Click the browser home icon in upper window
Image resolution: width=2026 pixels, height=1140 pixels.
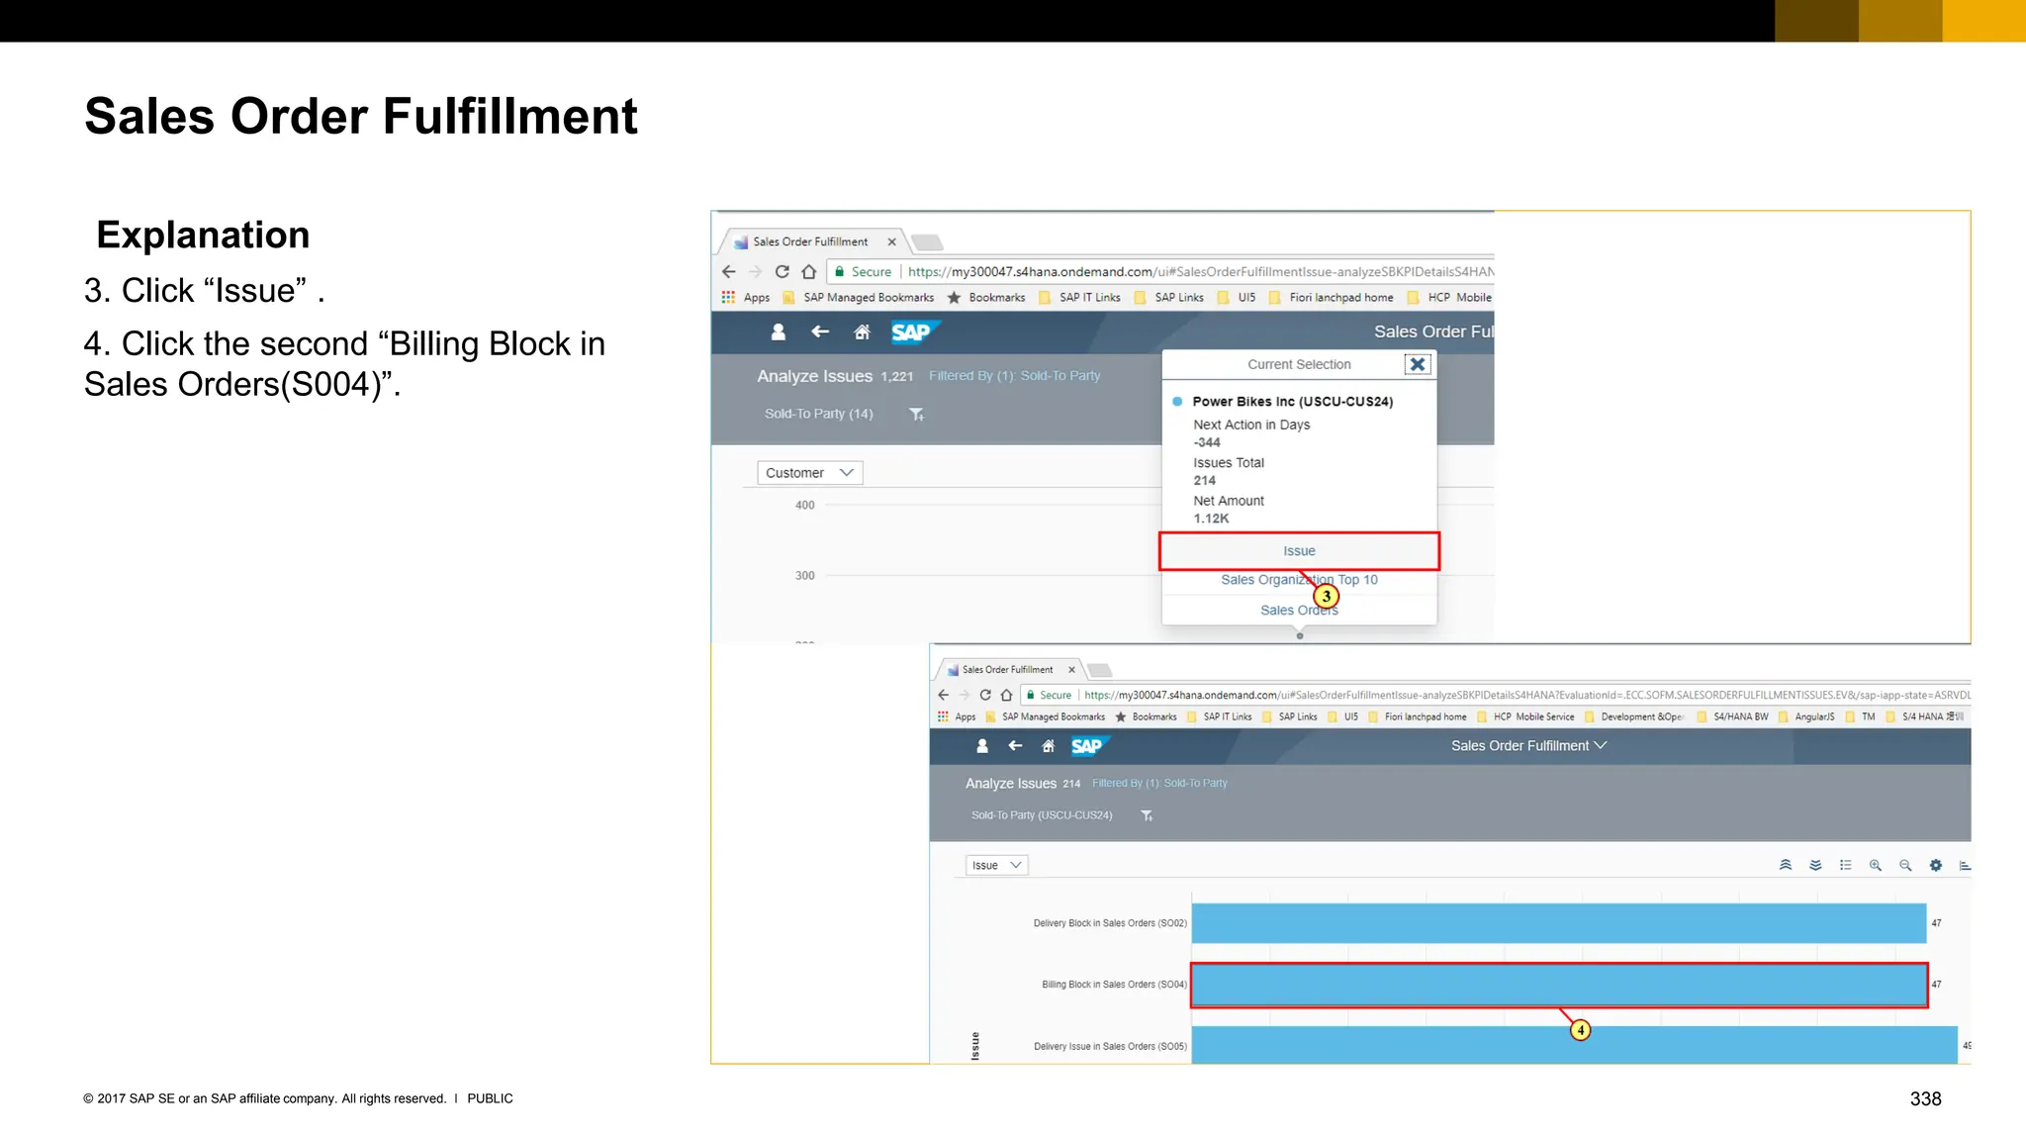(x=809, y=271)
